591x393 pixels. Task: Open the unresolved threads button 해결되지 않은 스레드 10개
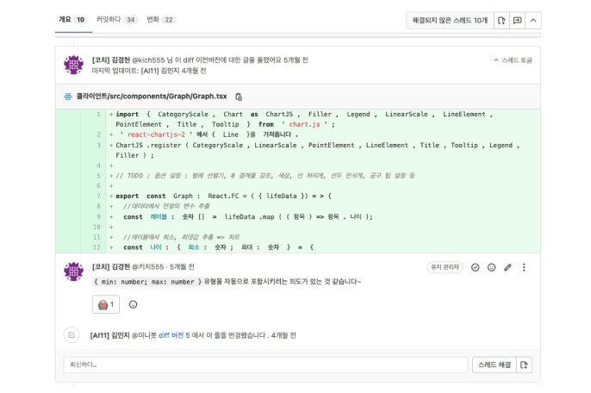(449, 20)
